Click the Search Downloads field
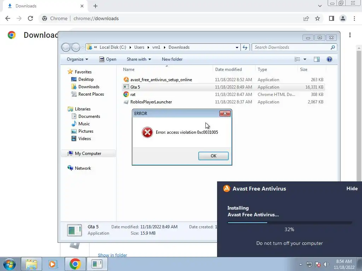This screenshot has height=271, width=362. point(294,47)
